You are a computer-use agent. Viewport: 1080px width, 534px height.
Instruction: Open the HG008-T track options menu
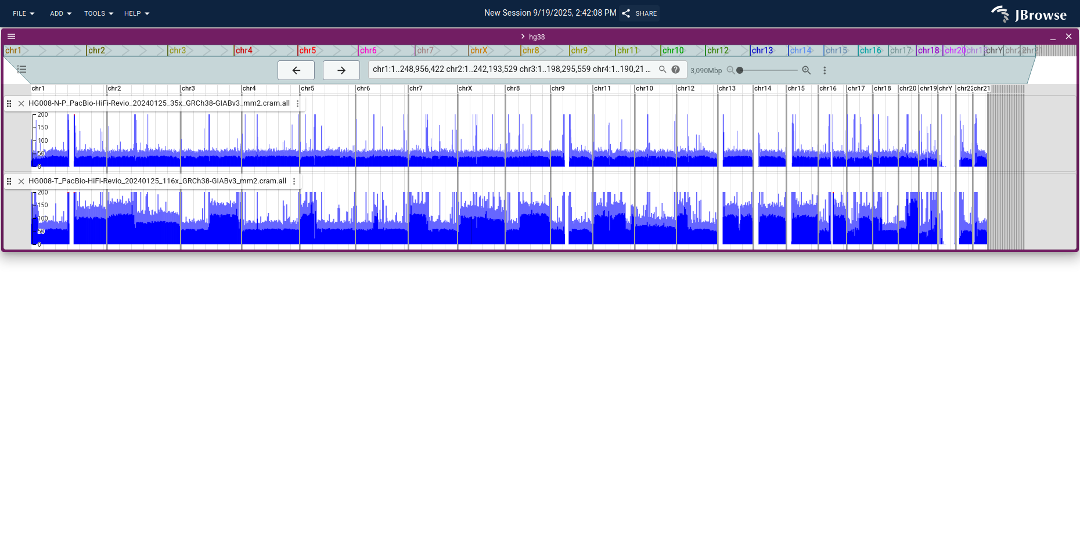[x=294, y=181]
